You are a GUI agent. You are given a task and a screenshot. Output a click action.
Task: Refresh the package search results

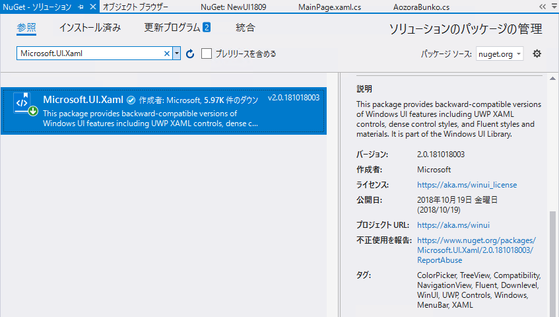point(190,54)
